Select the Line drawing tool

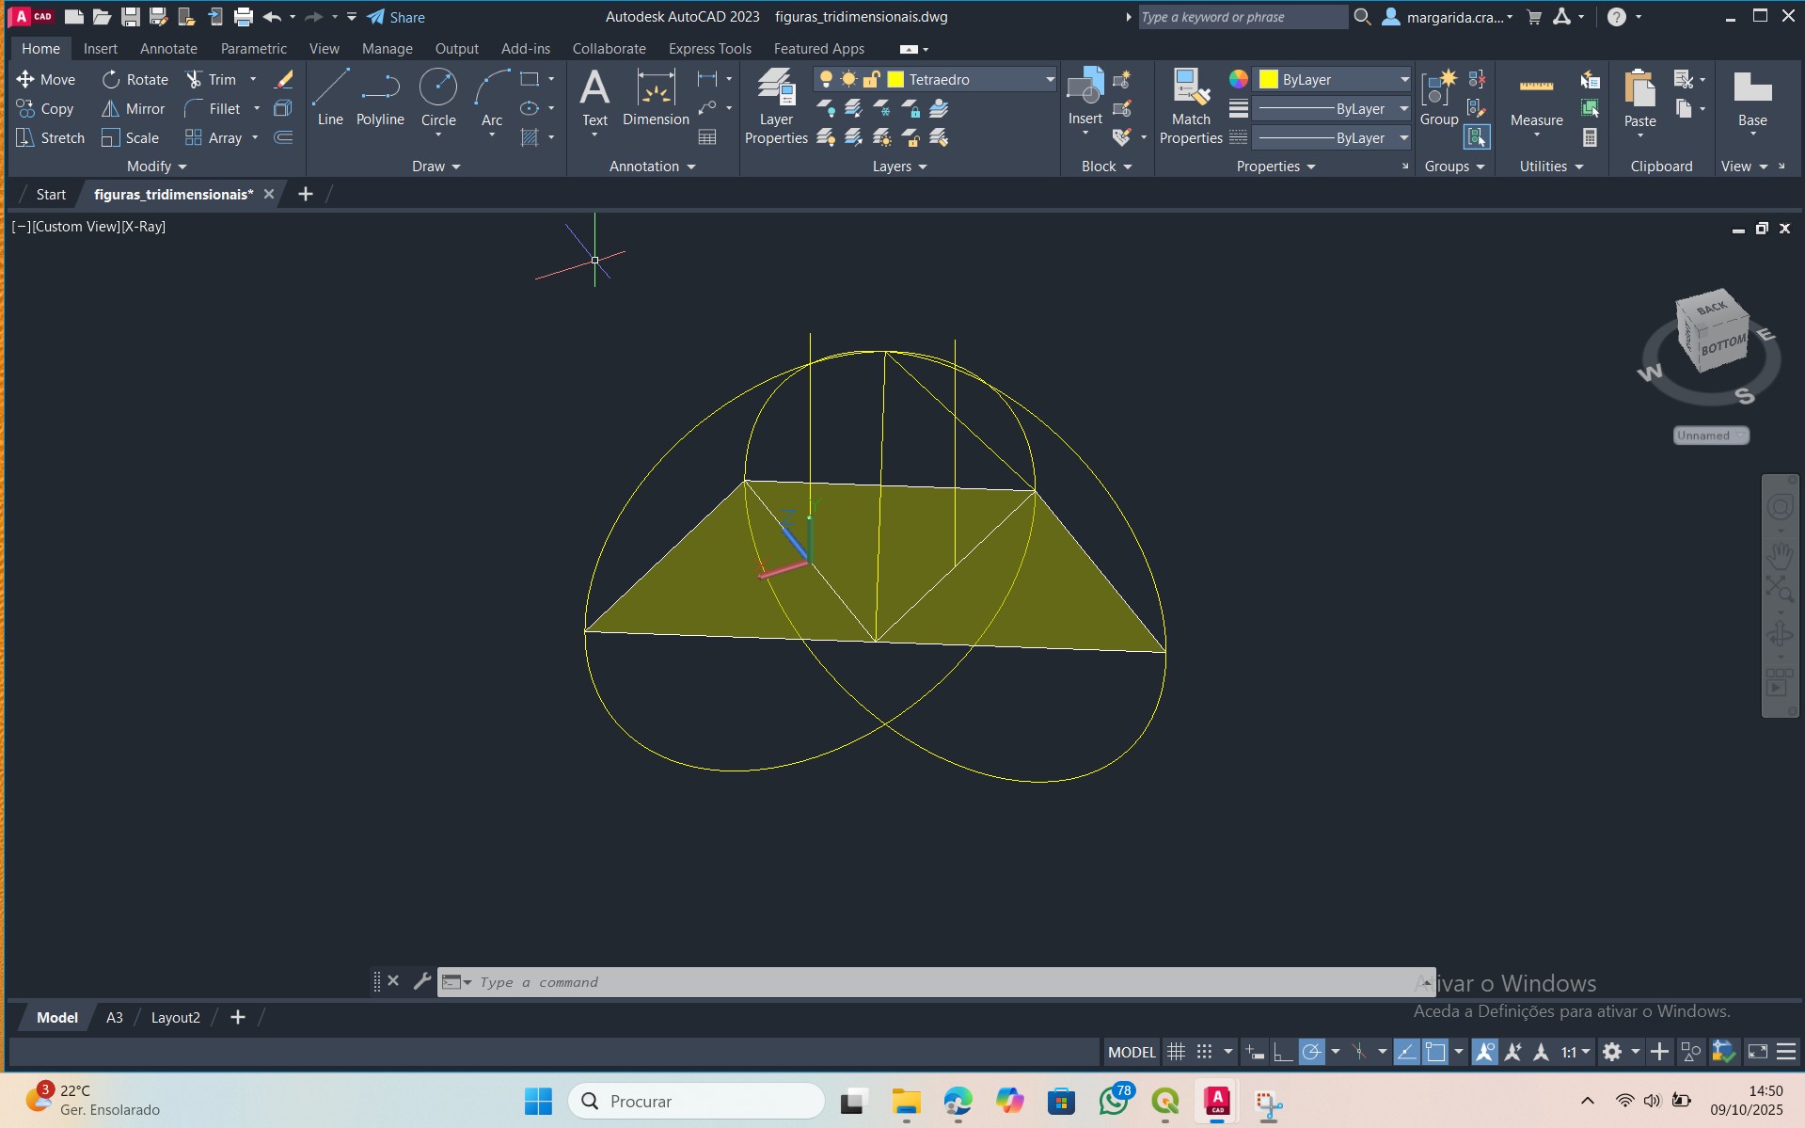click(x=330, y=97)
